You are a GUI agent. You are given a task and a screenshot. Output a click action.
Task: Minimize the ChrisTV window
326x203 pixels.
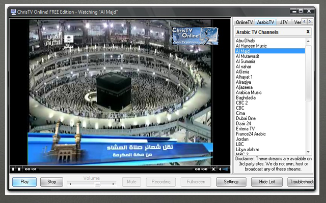tap(294, 11)
